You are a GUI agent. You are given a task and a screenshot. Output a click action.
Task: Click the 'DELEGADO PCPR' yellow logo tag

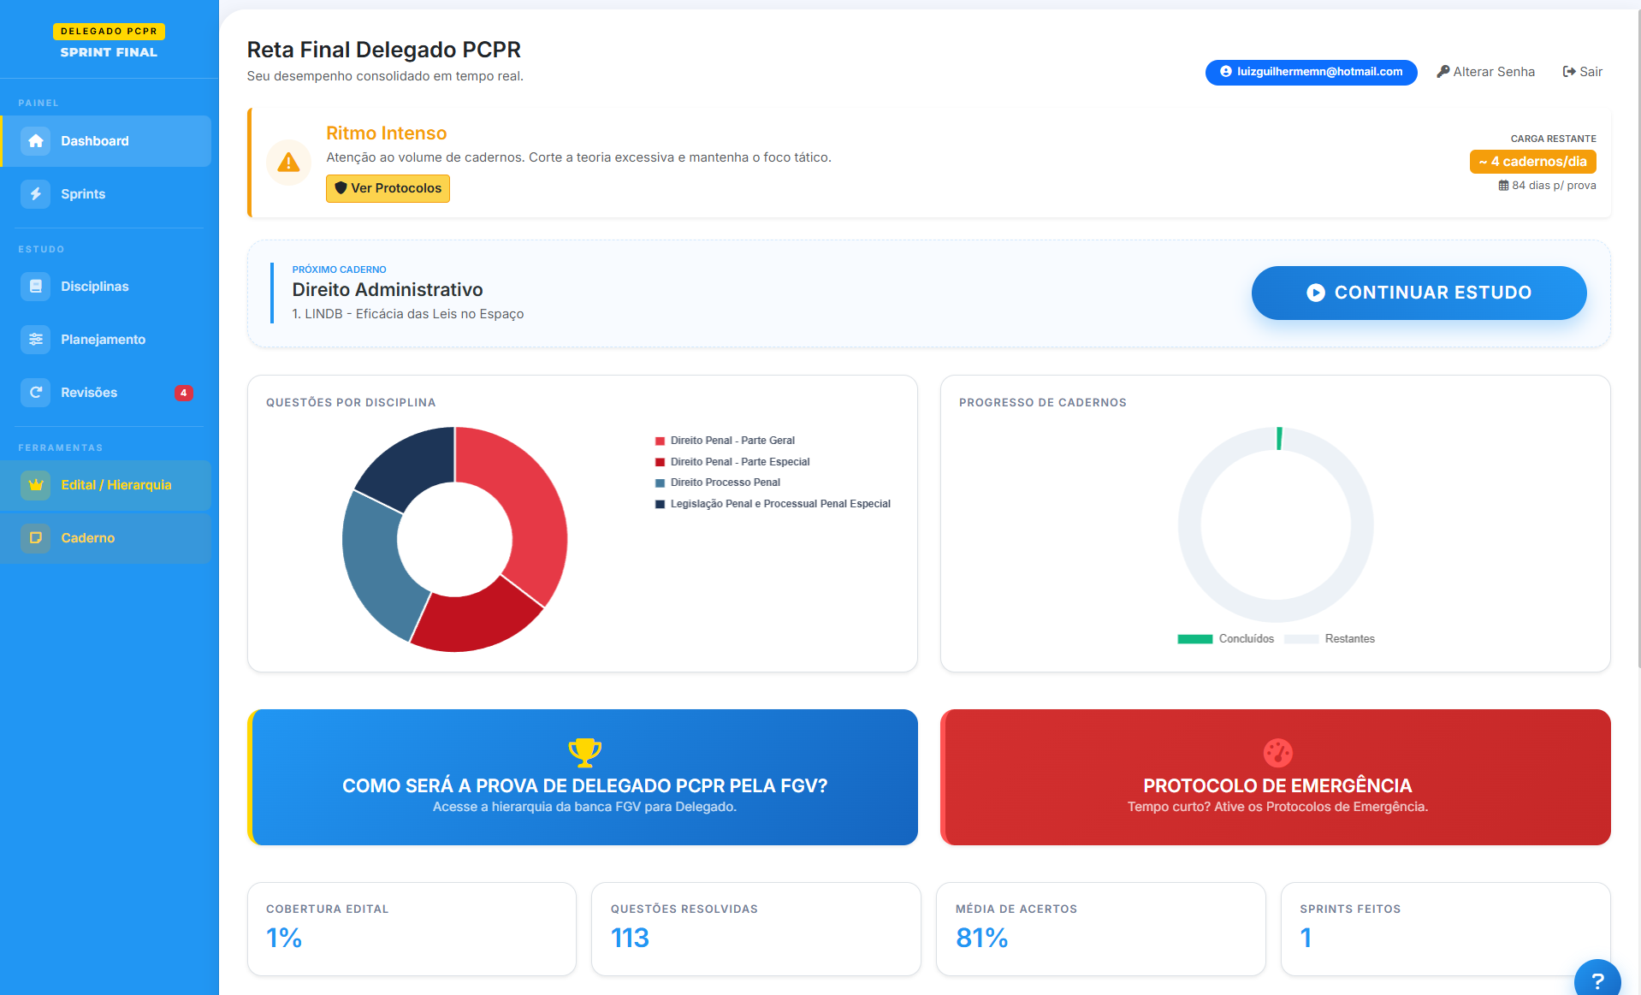pyautogui.click(x=109, y=32)
